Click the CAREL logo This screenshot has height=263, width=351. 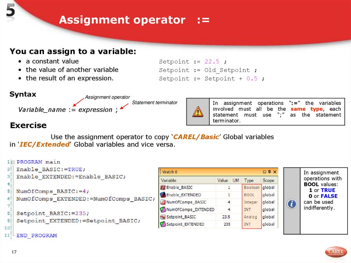(336, 251)
